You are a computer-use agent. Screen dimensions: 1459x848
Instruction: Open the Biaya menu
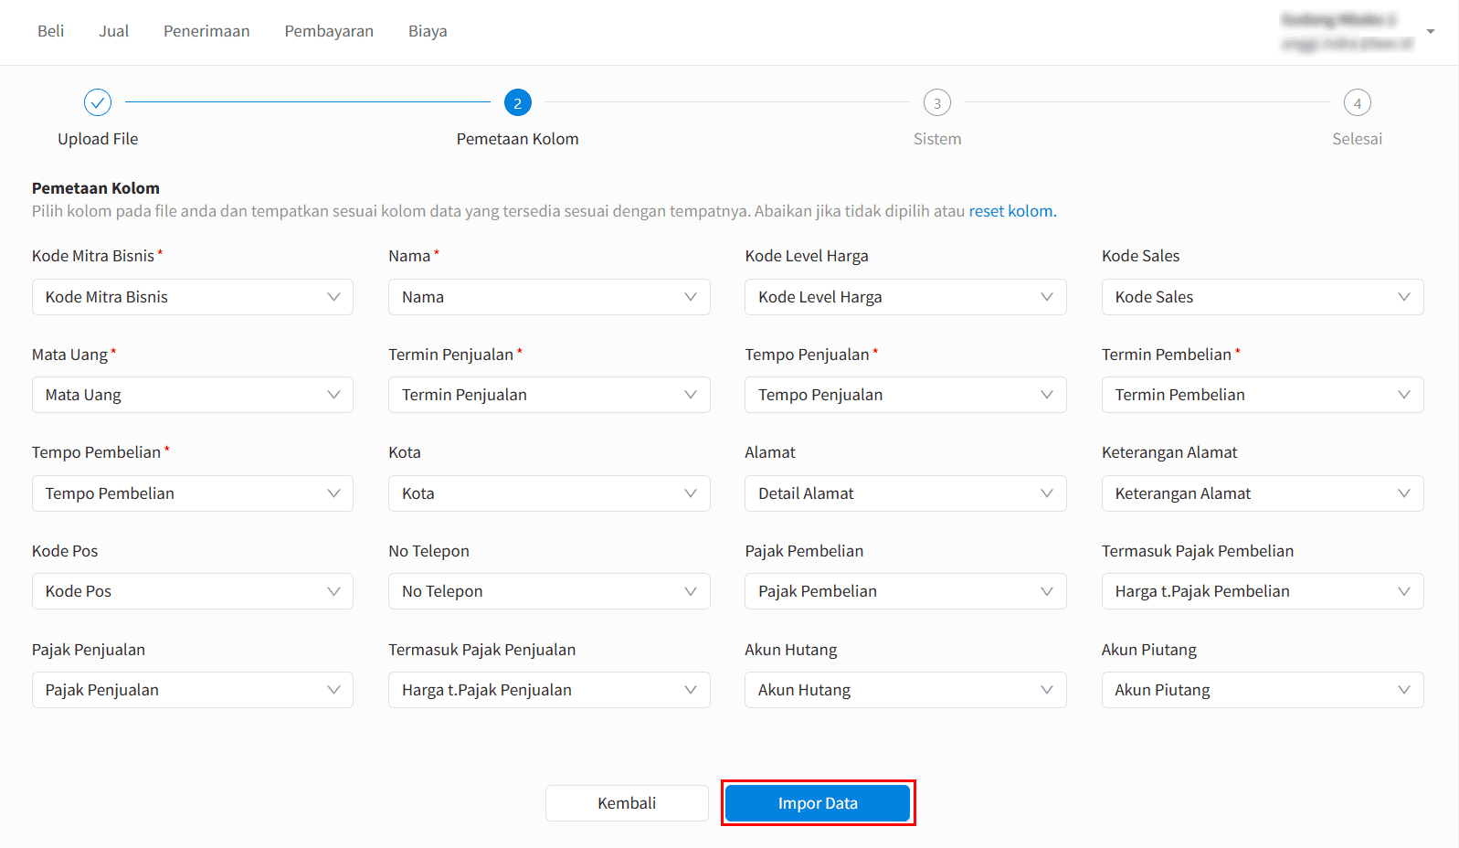coord(428,31)
